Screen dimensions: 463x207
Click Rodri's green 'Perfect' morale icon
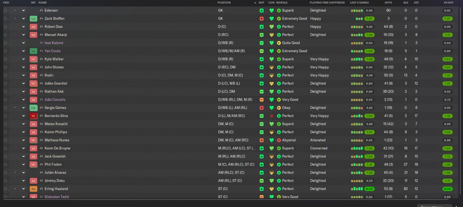279,75
